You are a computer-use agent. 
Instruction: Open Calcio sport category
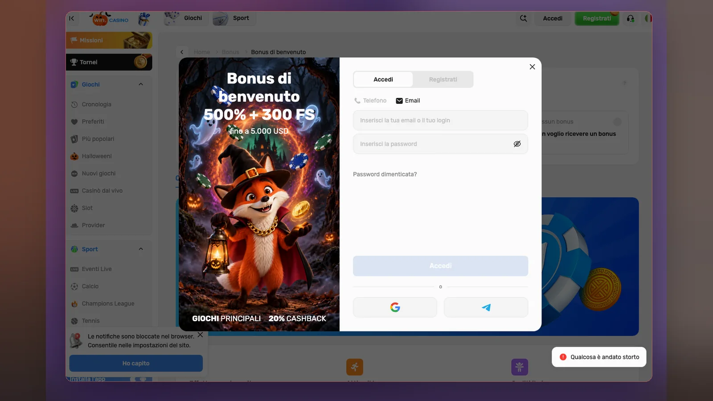[90, 286]
